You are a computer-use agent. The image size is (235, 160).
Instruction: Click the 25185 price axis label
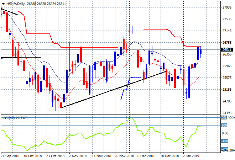click(x=227, y=90)
